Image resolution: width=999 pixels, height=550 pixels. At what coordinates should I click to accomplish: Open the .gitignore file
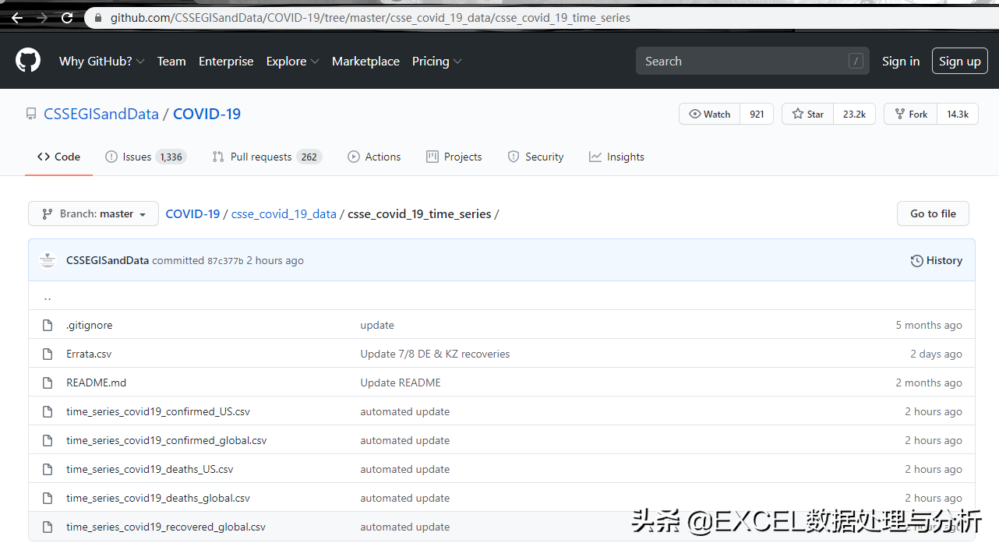pos(90,325)
